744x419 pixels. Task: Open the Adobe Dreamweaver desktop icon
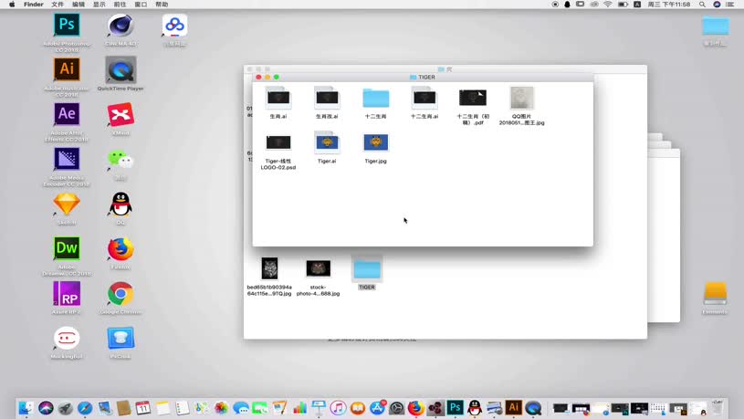point(67,248)
